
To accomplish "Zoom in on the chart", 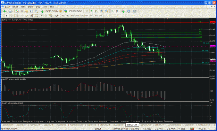I will point(102,11).
